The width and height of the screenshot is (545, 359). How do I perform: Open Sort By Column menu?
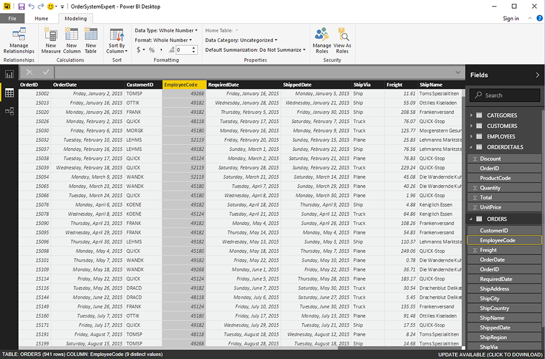117,41
